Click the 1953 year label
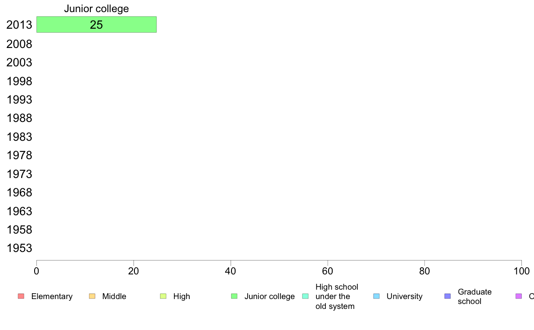Screen dimensions: 534x330 [19, 248]
